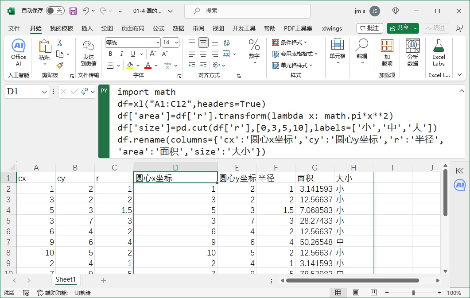Screen dimensions: 470x298
Task: Select the Cut scissors icon
Action: pos(60,43)
